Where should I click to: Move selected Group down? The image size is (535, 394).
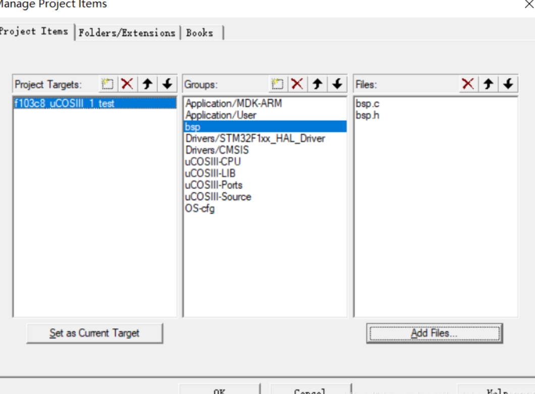click(338, 84)
